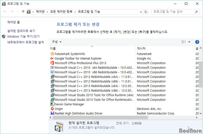This screenshot has height=134, width=203.
Task: Click the Visual C++ 2013 Redistributable (x64) icon
Action: pos(52,86)
